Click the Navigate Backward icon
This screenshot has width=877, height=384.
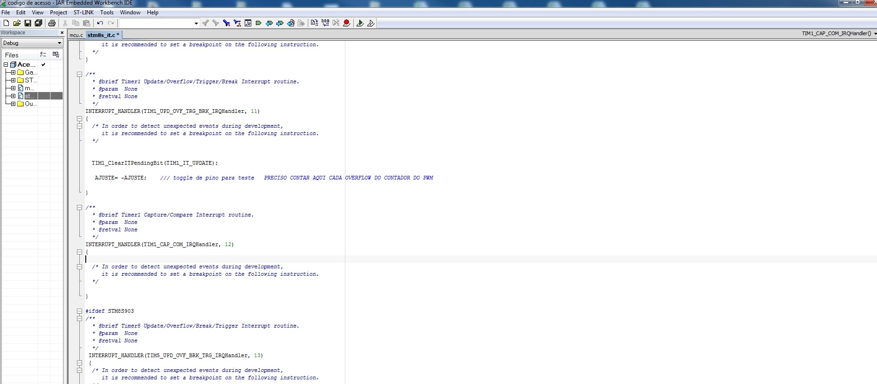pos(291,23)
